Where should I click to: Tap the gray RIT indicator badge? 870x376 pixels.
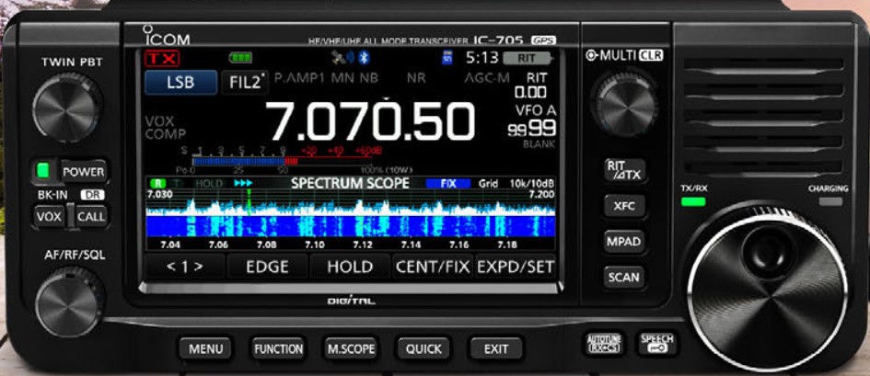528,58
